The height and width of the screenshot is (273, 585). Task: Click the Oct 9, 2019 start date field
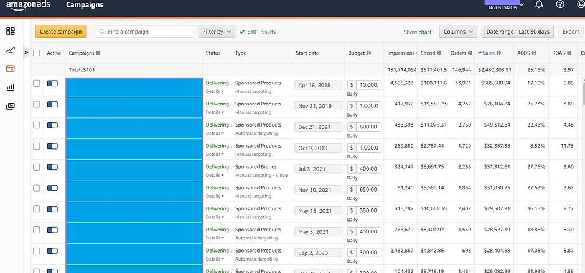(318, 148)
